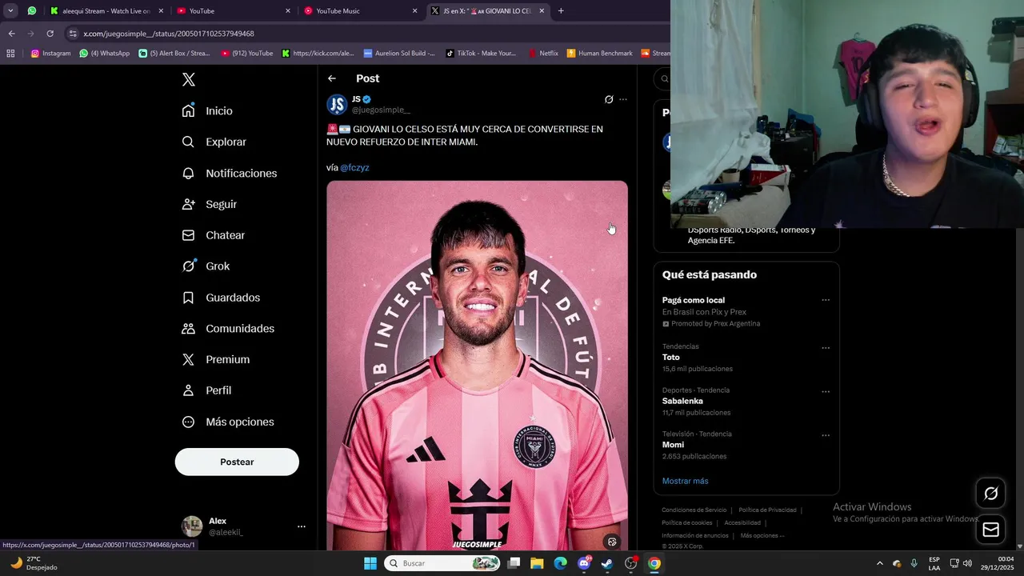Open Chrome apps grid icon
This screenshot has height=576, width=1024.
coord(10,54)
